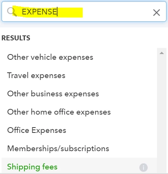Click the empty part of the search box
This screenshot has width=168, height=174.
(x=117, y=12)
